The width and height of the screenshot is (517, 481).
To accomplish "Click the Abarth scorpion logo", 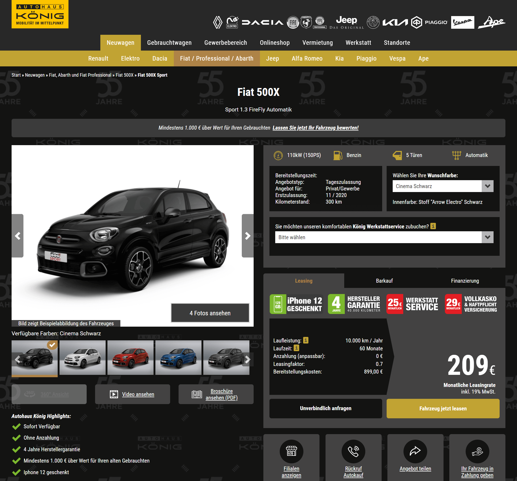I will [306, 22].
